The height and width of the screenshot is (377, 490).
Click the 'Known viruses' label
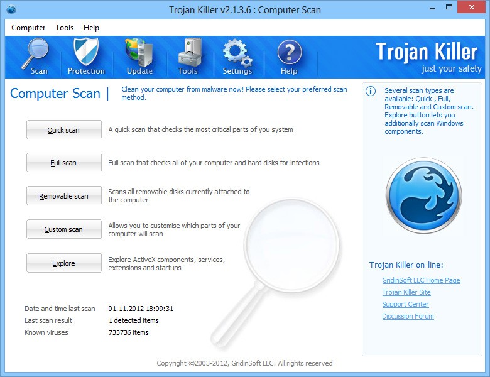(46, 332)
